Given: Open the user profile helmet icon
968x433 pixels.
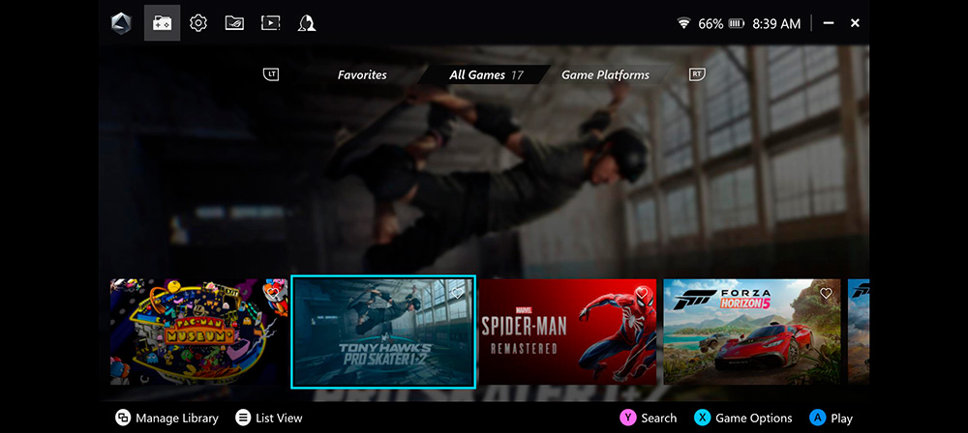Looking at the screenshot, I should click(x=307, y=23).
